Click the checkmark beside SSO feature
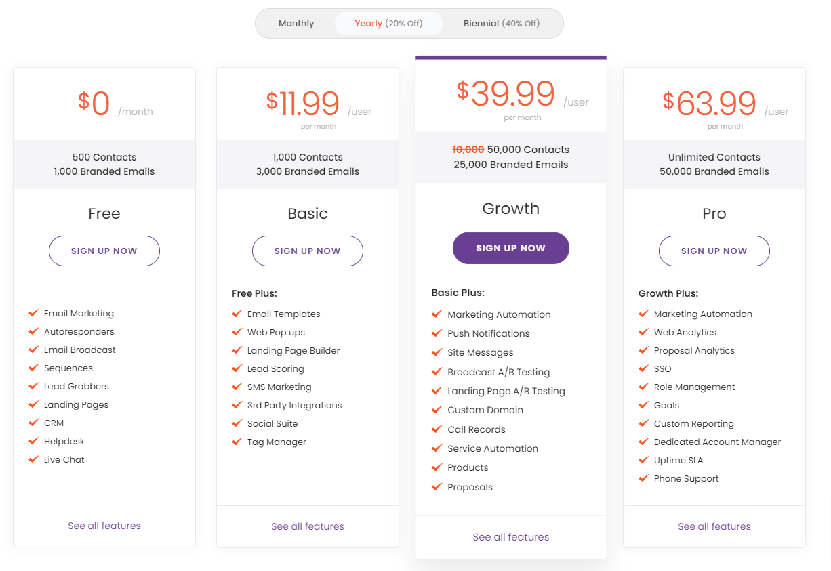The height and width of the screenshot is (571, 831). point(643,368)
